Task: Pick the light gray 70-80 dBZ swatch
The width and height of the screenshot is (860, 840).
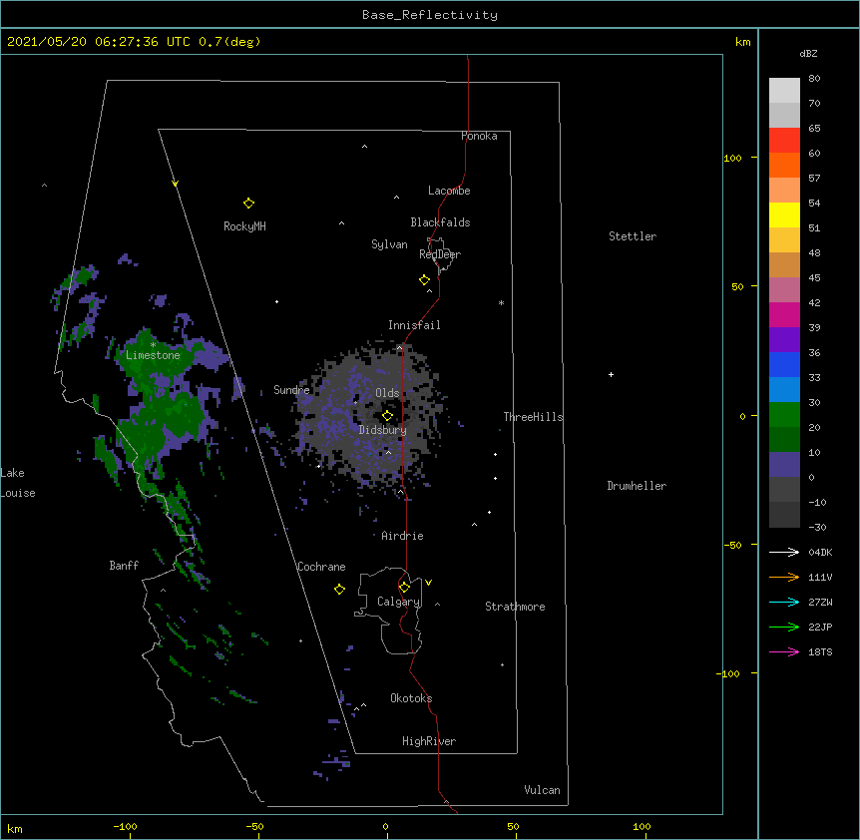Action: pos(784,91)
